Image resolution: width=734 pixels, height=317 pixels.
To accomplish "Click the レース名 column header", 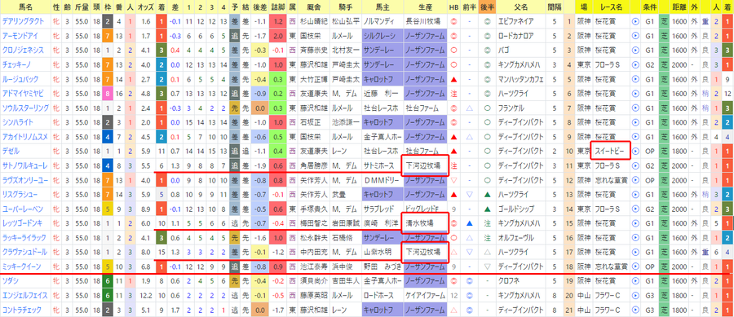I will (x=611, y=7).
